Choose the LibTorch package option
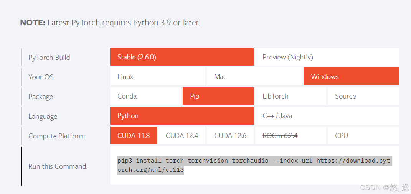The image size is (411, 194). (x=291, y=96)
